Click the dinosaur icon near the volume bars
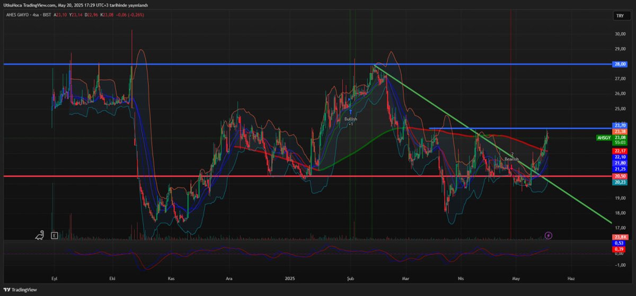 pyautogui.click(x=40, y=235)
